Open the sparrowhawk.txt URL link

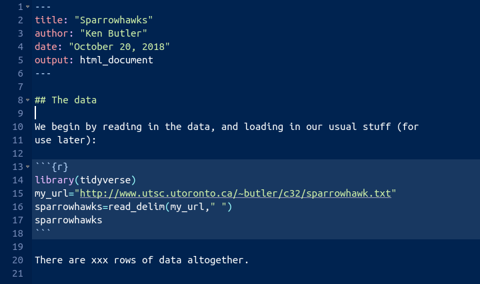[235, 193]
